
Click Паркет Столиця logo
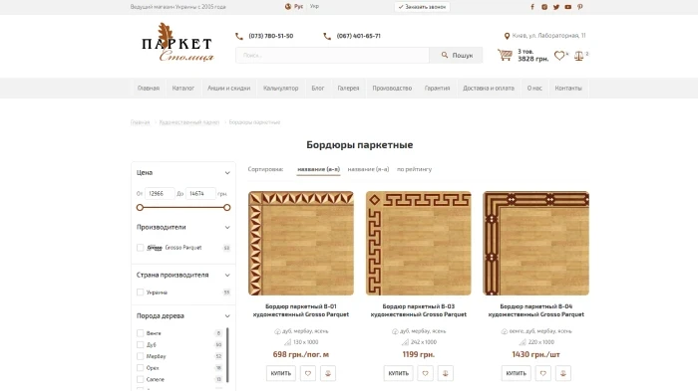tap(177, 43)
